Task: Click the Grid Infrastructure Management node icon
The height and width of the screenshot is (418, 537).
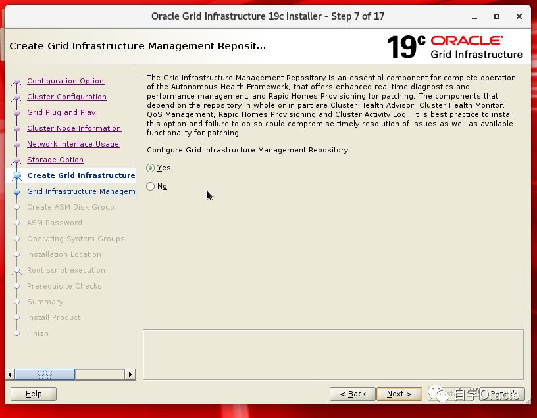Action: point(17,191)
